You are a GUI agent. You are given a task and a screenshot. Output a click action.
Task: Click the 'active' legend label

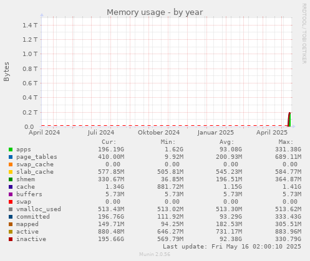pyautogui.click(x=27, y=232)
